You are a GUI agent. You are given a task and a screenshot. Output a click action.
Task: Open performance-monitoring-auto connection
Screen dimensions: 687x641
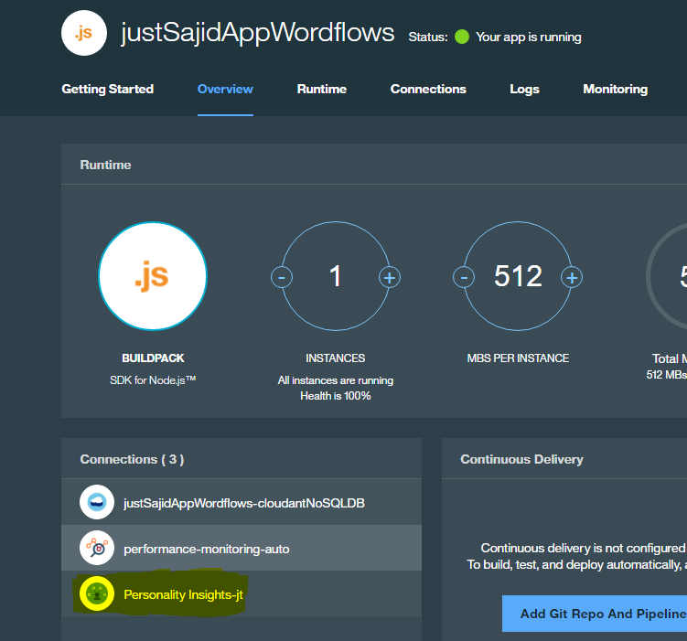pos(242,548)
